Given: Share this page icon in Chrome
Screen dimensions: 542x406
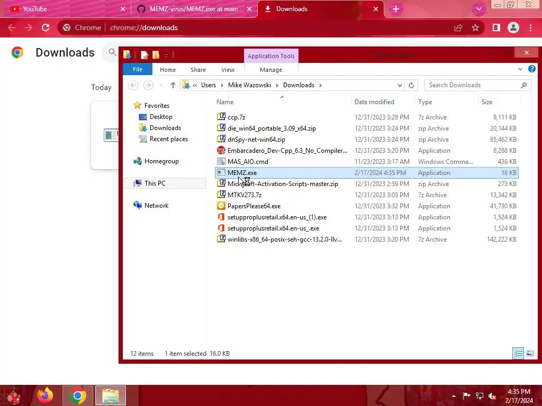Looking at the screenshot, I should pos(458,27).
